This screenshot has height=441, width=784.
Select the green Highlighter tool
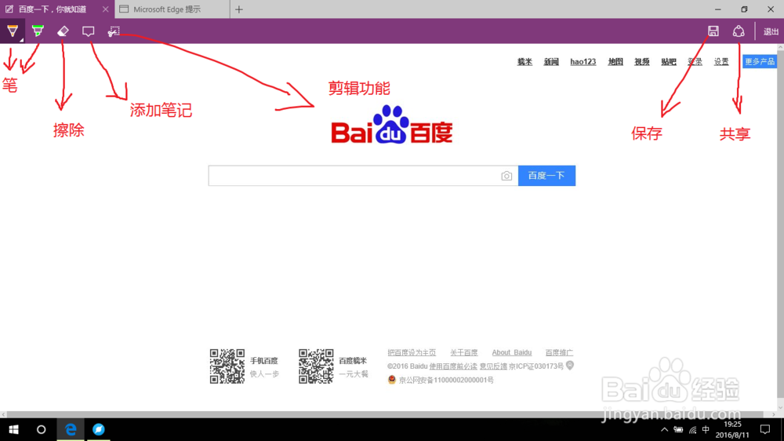38,31
